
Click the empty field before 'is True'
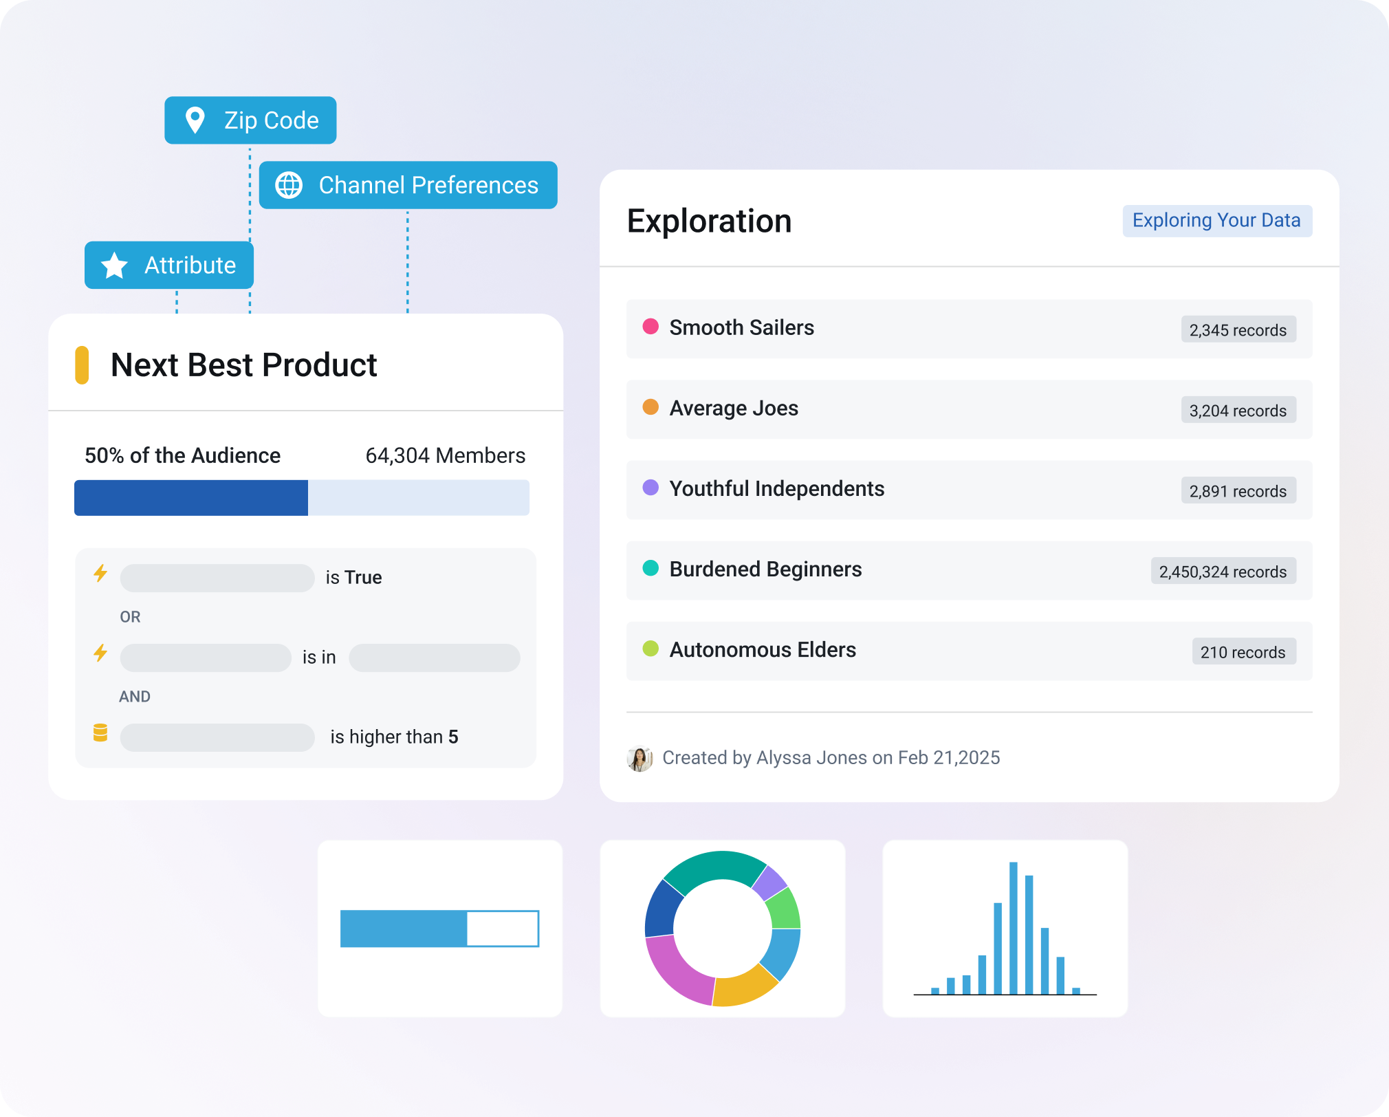(x=217, y=578)
